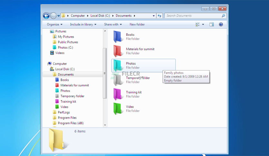This screenshot has height=156, width=269.
Task: Maximize the Explorer window
Action: tap(214, 9)
